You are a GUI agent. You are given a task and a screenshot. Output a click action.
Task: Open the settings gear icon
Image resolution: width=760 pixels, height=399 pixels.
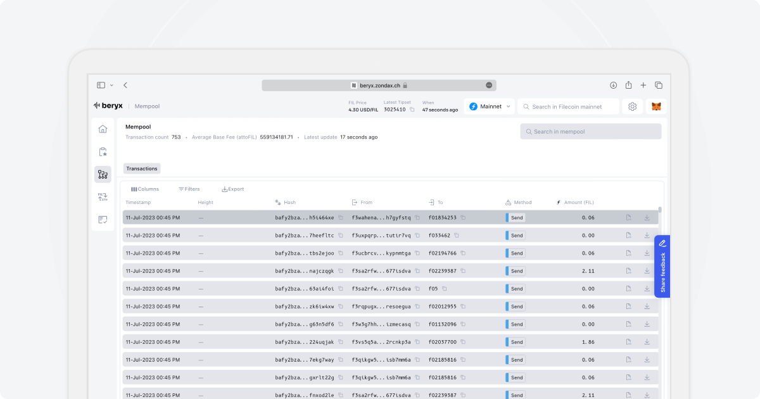coord(632,106)
